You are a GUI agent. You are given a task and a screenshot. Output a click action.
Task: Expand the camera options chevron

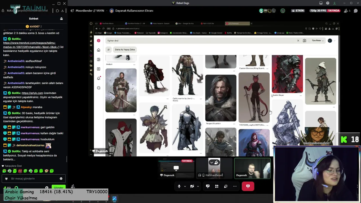(x=198, y=186)
